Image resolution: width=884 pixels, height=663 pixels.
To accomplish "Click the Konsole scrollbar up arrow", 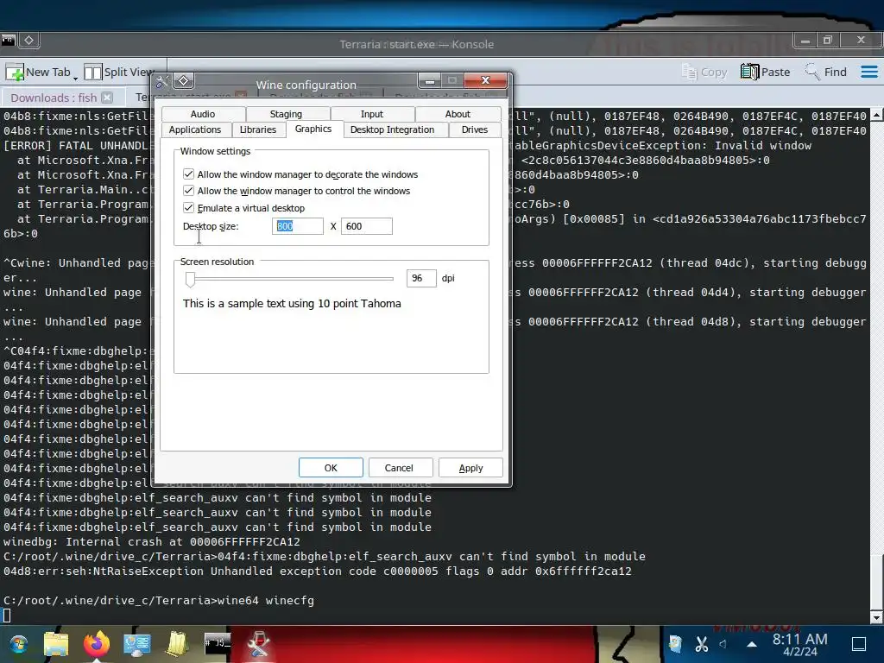I will (x=877, y=115).
